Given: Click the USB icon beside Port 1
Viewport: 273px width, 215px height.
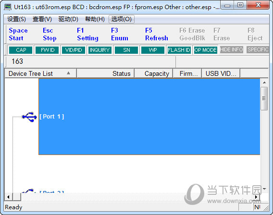Looking at the screenshot, I should point(29,117).
